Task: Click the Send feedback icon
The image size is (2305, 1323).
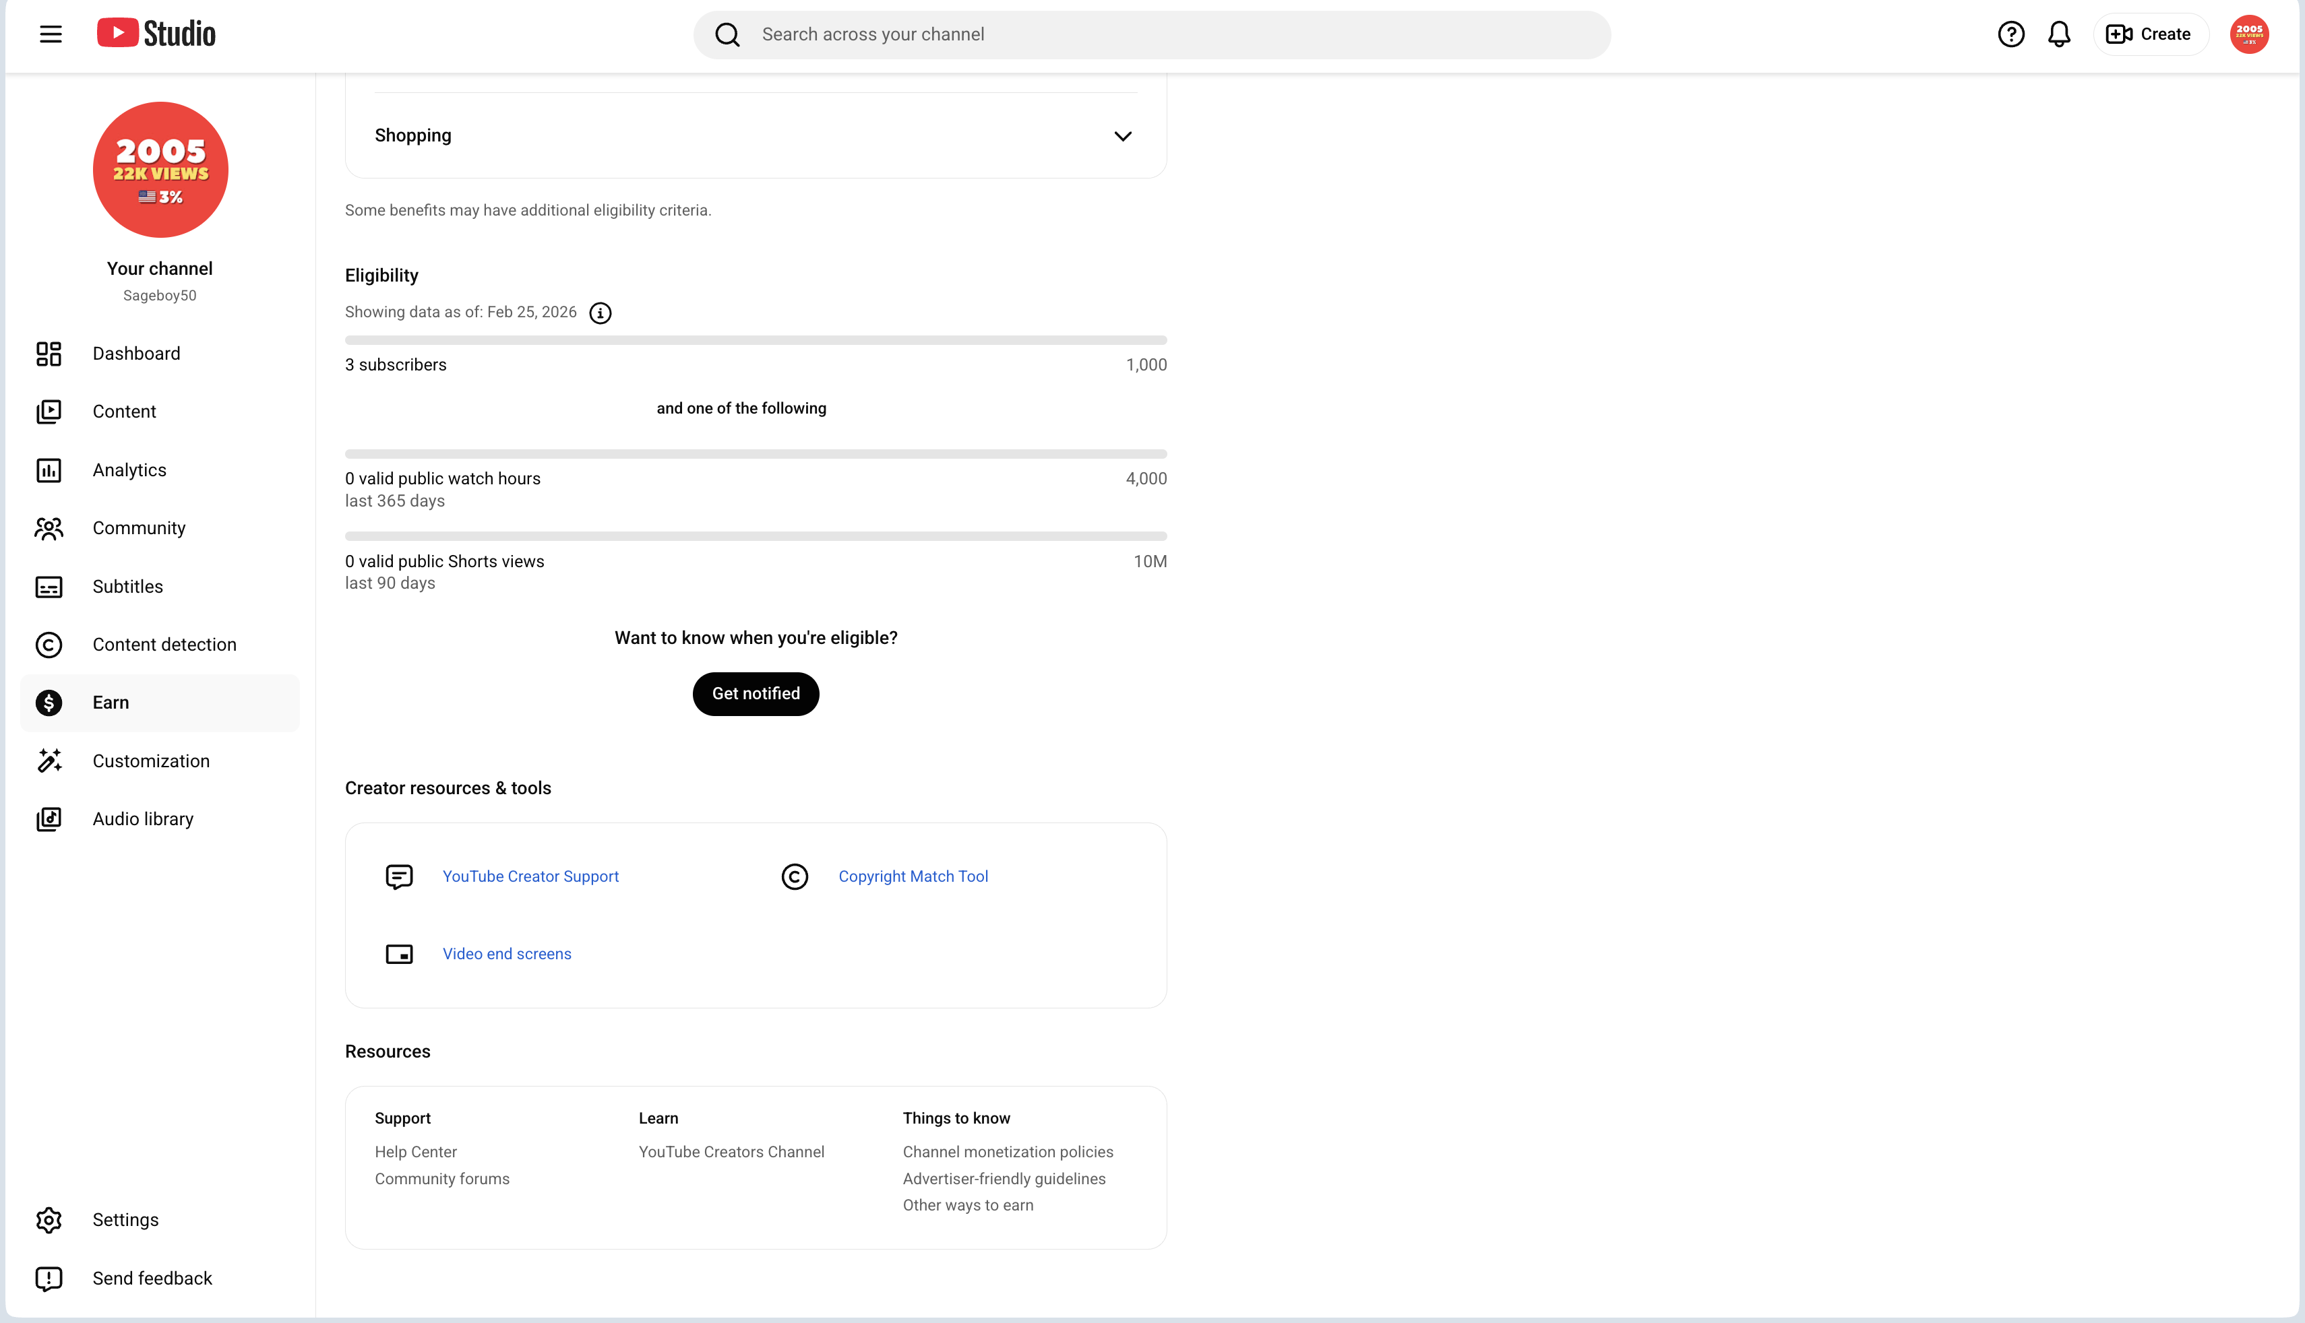Action: 49,1279
